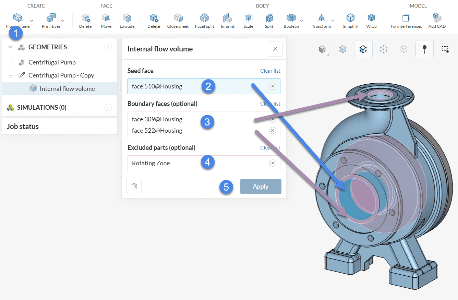Click the Fix interferences tool

click(406, 21)
